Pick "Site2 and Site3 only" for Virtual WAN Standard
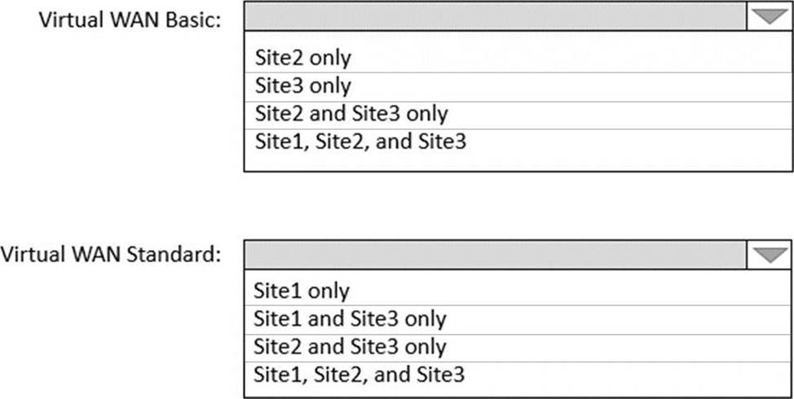The image size is (794, 399). pos(351,347)
